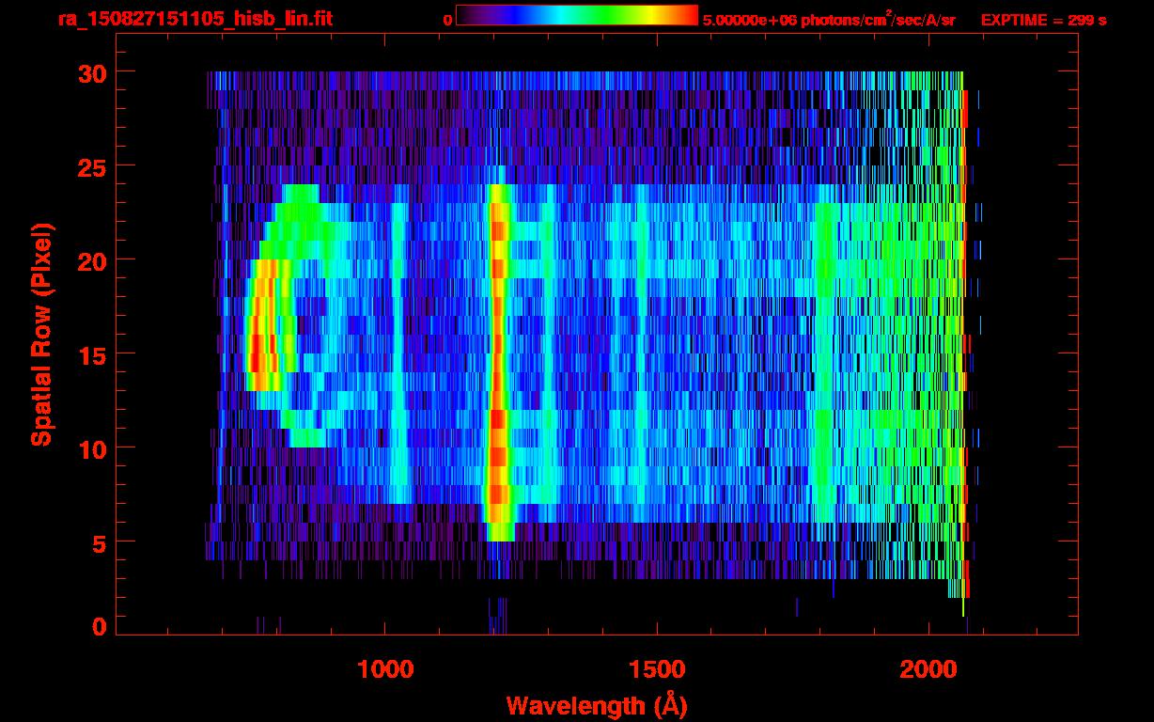Screen dimensions: 1154x722
Task: Click the 10 spatial row tick label
Action: click(x=92, y=448)
